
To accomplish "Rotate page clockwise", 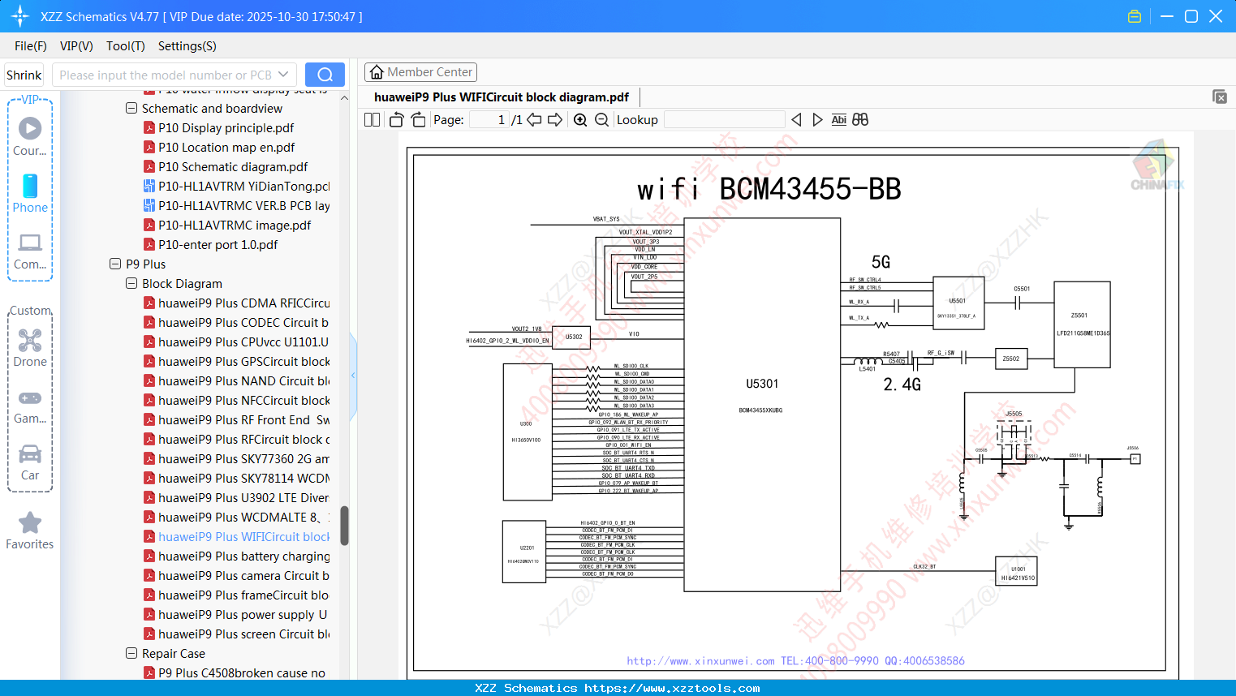I will 418,119.
